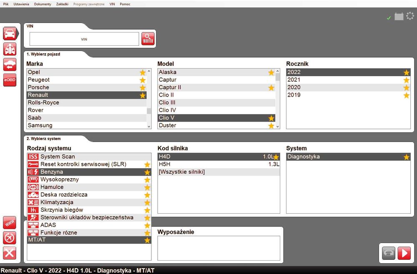Open the www web sidebar icon
This screenshot has height=274, width=417.
click(10, 222)
